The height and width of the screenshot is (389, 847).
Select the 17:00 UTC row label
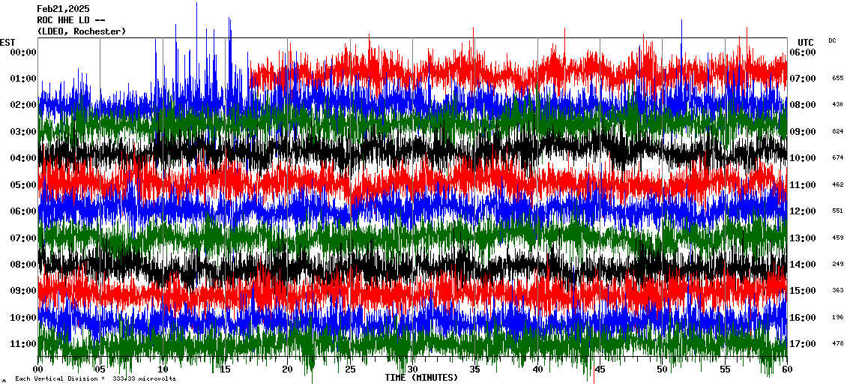pos(803,344)
